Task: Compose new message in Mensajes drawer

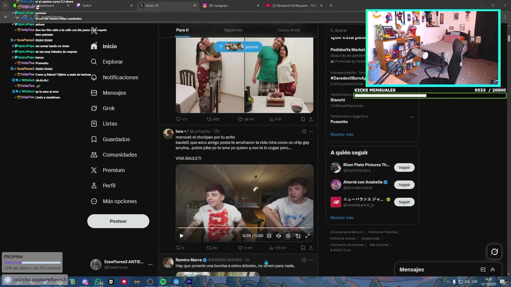Action: pos(483,270)
